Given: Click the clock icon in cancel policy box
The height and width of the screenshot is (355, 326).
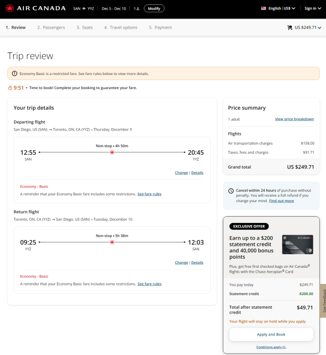Looking at the screenshot, I should pyautogui.click(x=231, y=191).
